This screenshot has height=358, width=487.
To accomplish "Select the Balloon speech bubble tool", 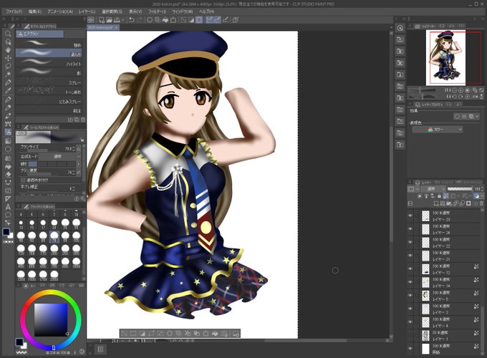I will [x=8, y=215].
